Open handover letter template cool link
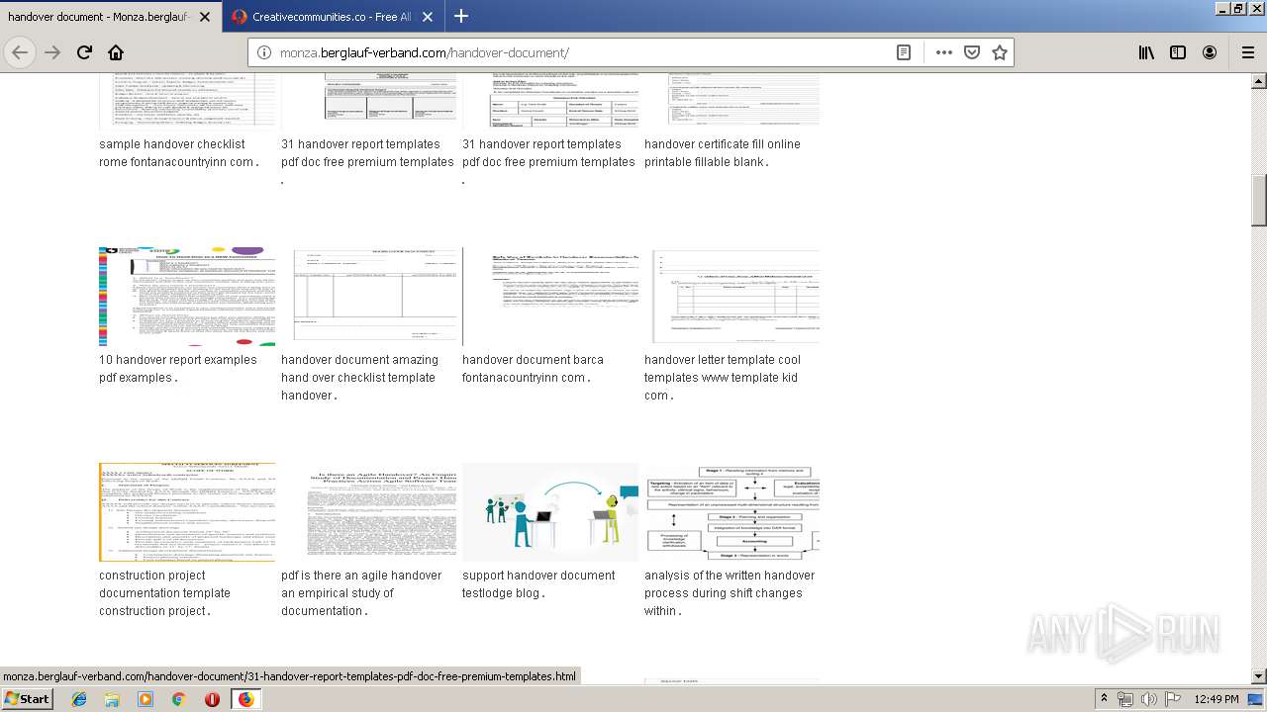The image size is (1267, 712). coord(723,378)
